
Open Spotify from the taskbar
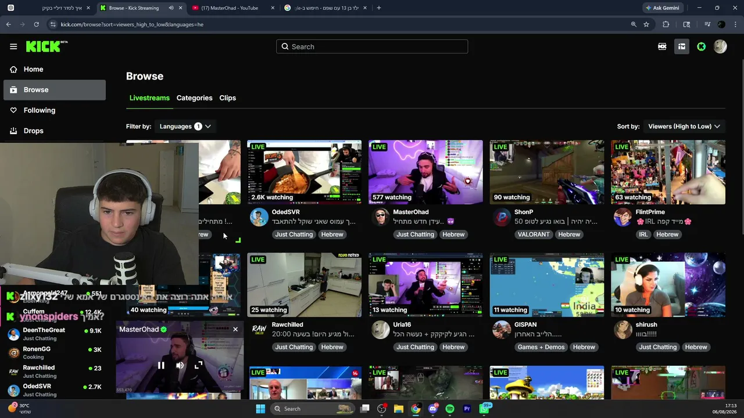tap(450, 409)
